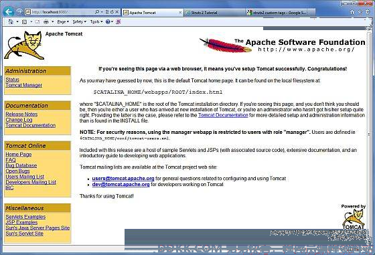This screenshot has height=255, width=375.
Task: Open the Tomcat Online Home Page link
Action: pos(19,155)
